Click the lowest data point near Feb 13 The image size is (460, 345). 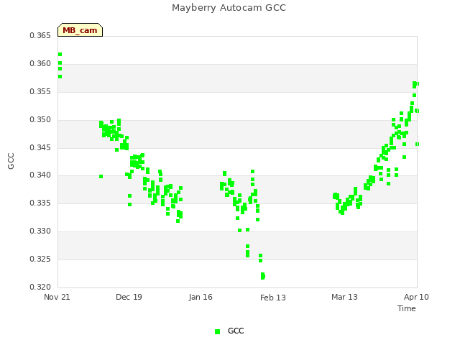(x=263, y=277)
